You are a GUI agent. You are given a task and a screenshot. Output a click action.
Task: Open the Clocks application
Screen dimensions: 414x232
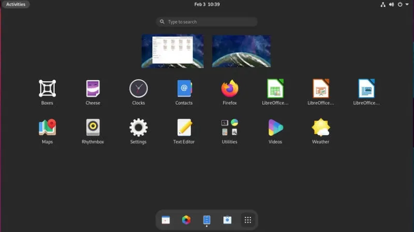click(138, 89)
